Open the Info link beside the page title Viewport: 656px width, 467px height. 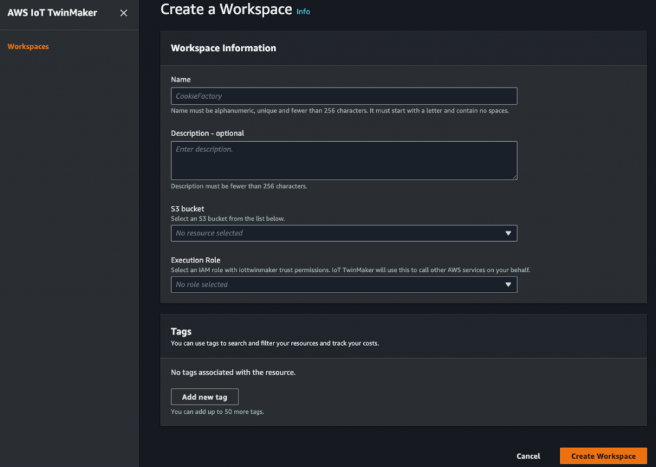302,11
